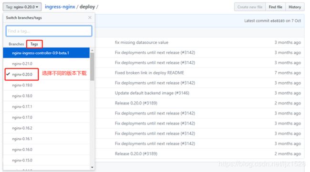
Task: Click the '7 months ago' timestamp
Action: coord(288,73)
